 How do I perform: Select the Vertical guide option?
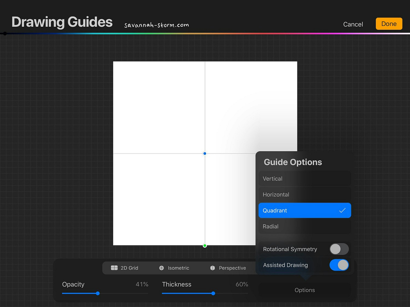[x=305, y=179]
